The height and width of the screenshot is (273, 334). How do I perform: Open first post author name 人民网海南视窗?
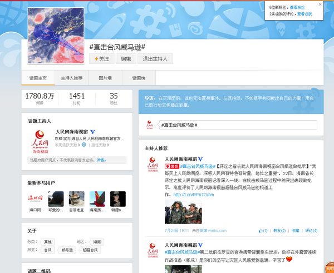pyautogui.click(x=181, y=159)
